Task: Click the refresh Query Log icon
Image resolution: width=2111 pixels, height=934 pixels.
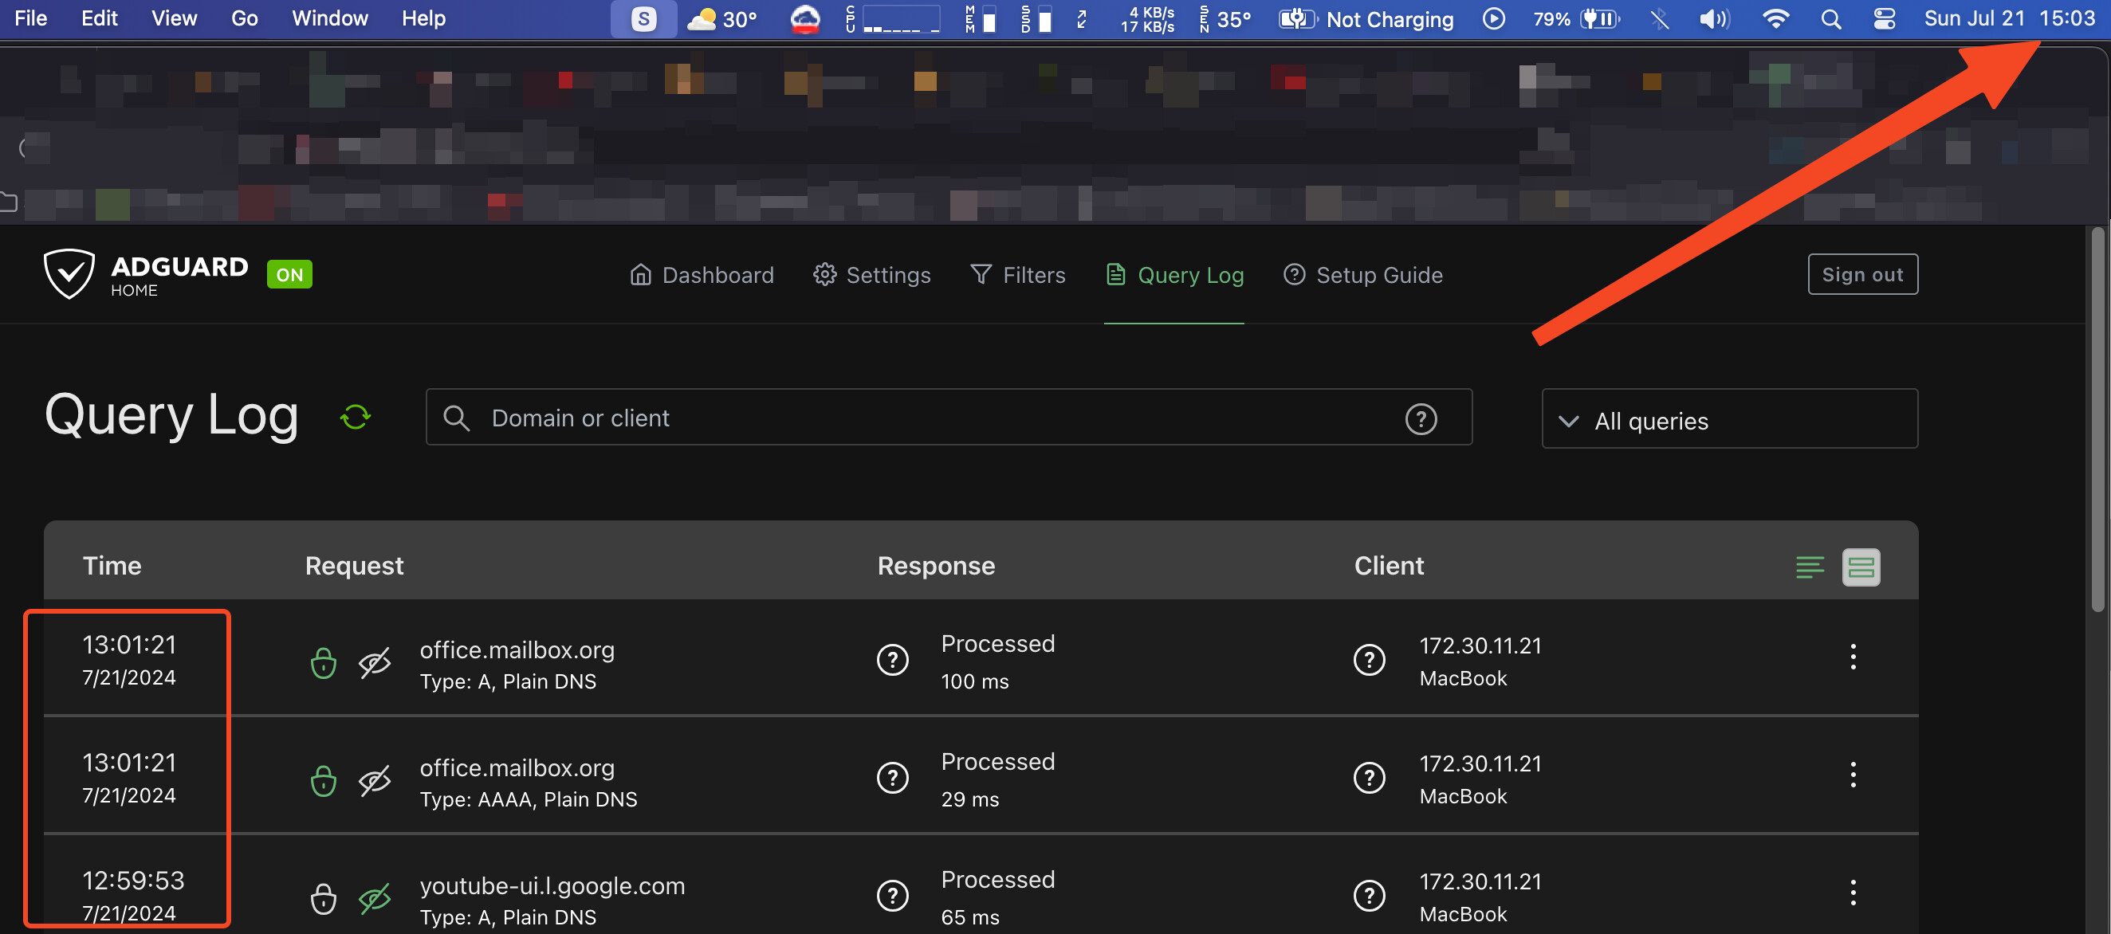Action: (355, 417)
